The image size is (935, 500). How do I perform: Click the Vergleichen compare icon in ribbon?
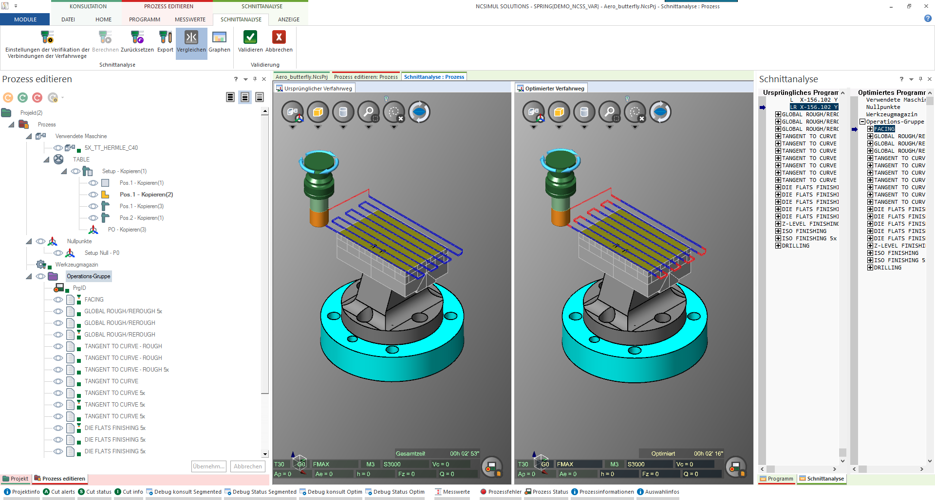click(191, 38)
